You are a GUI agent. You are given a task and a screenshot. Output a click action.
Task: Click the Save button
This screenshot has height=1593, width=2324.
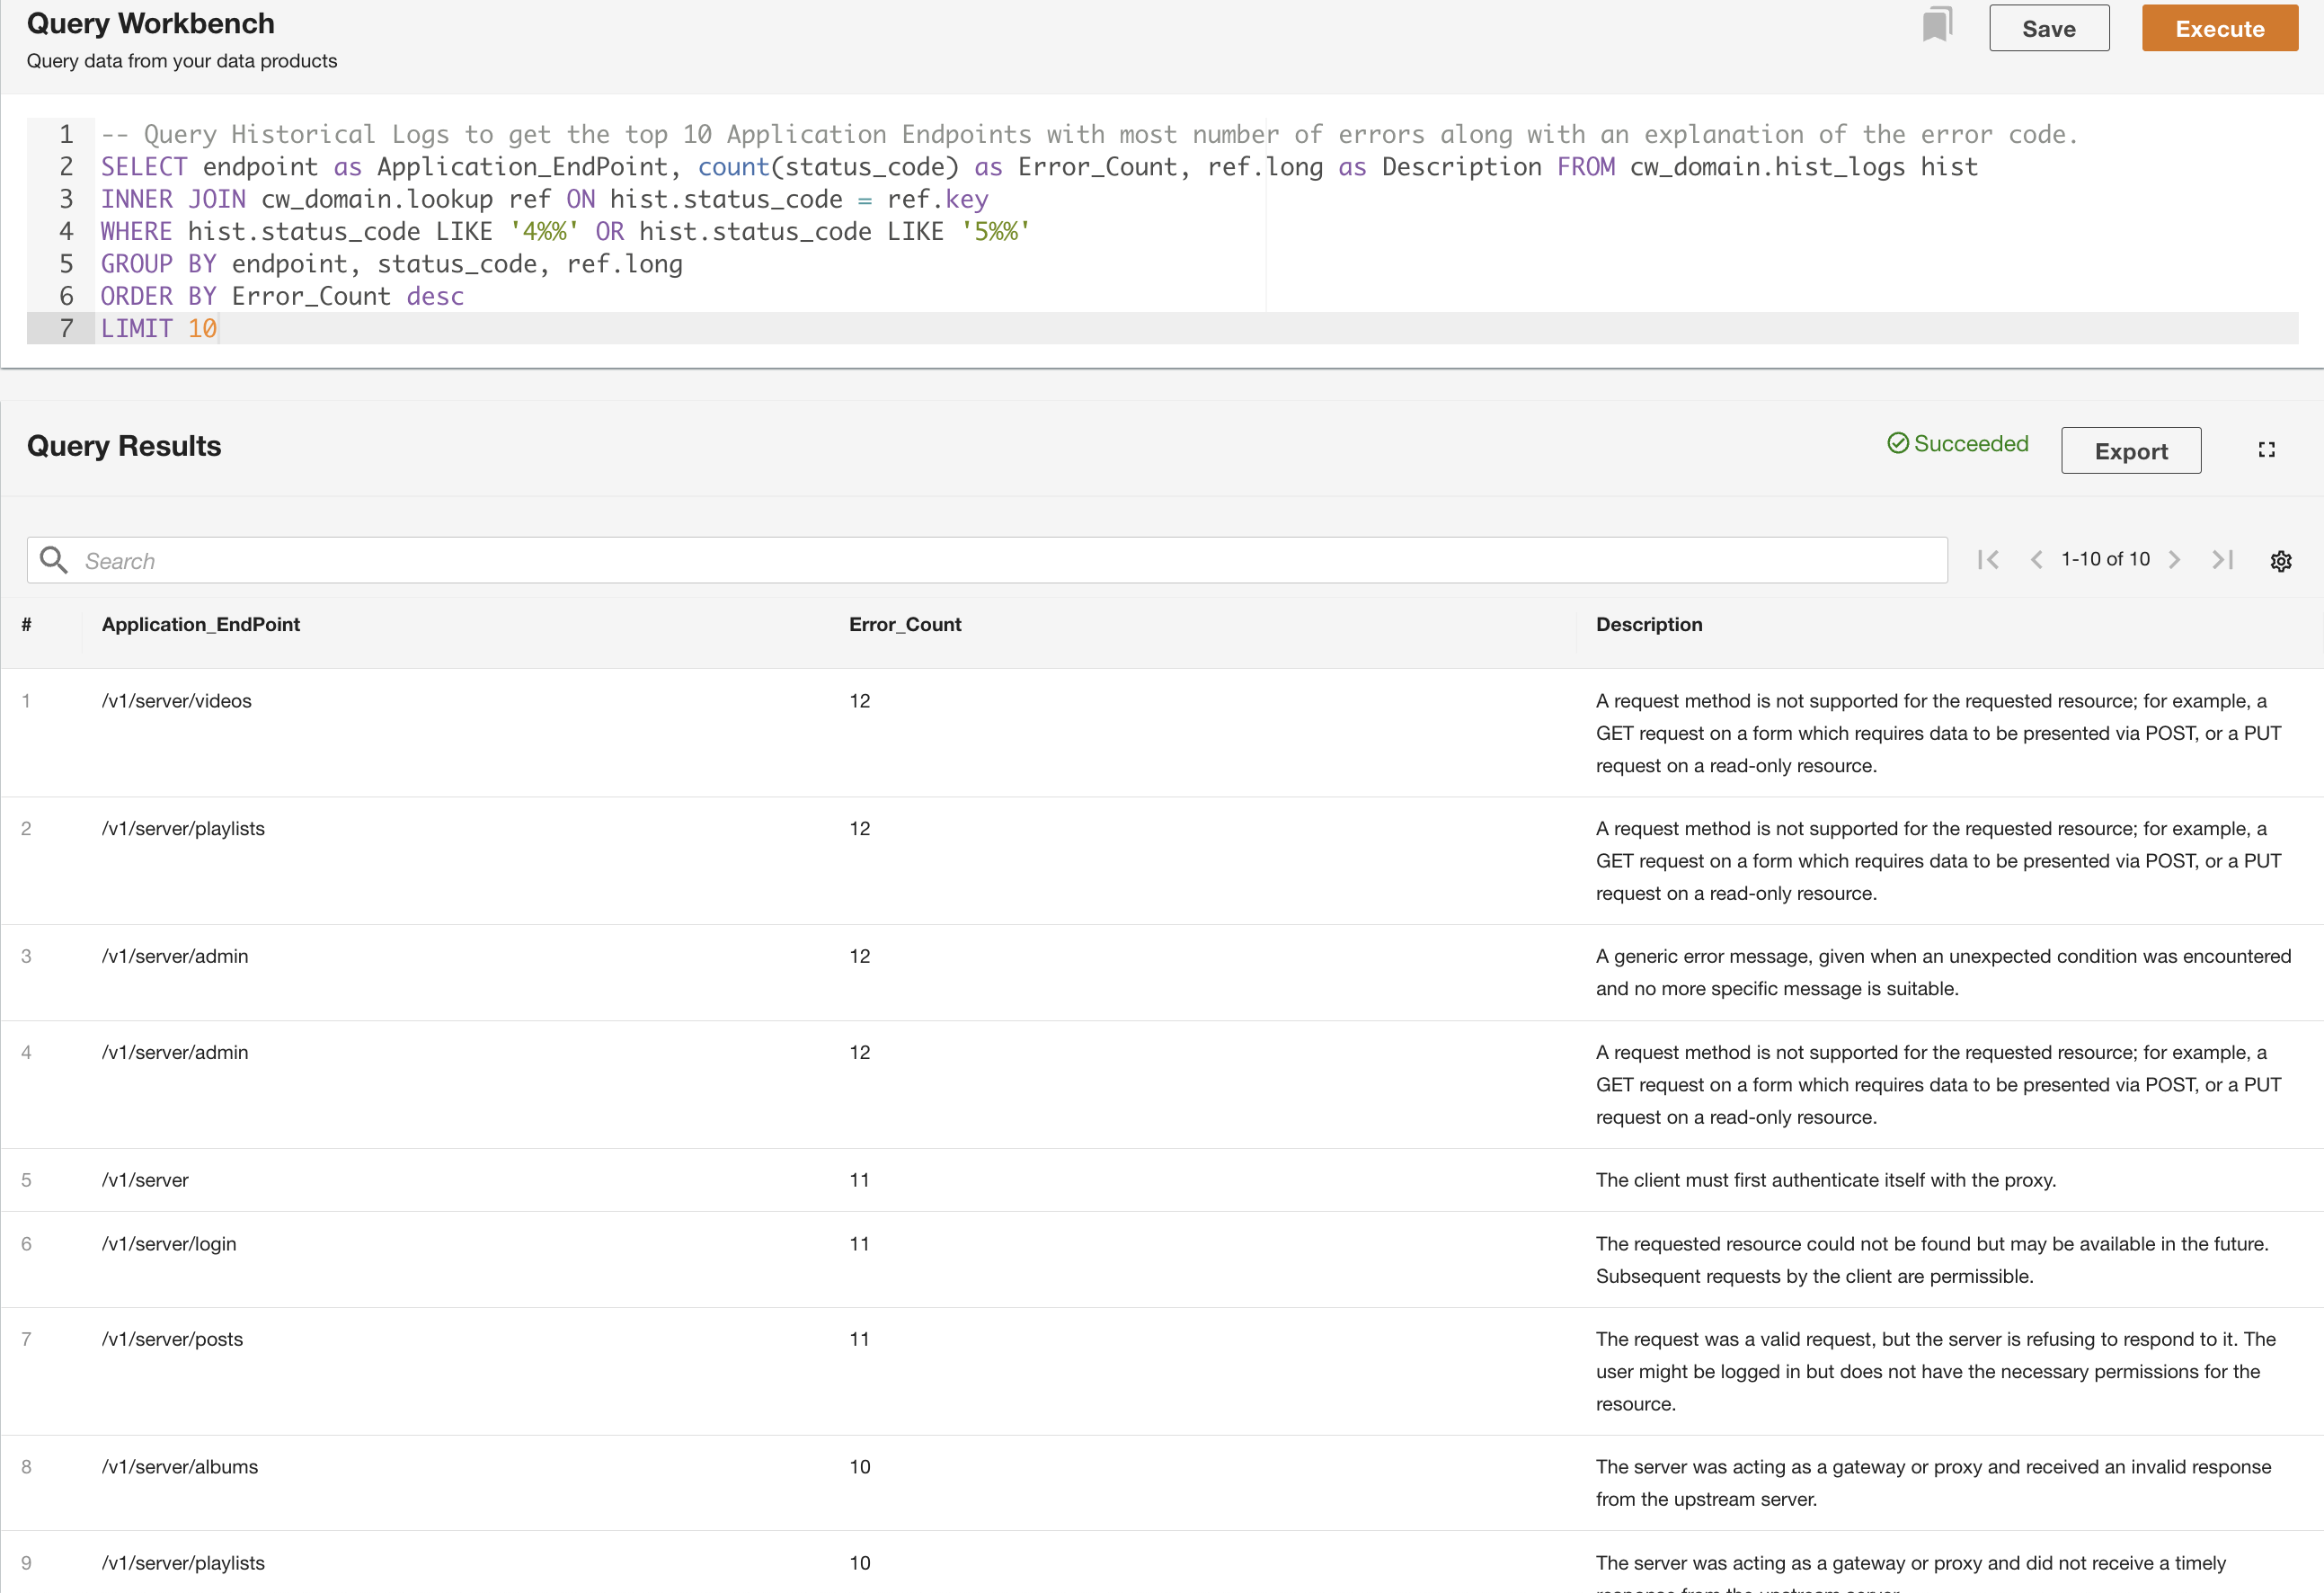tap(2048, 29)
